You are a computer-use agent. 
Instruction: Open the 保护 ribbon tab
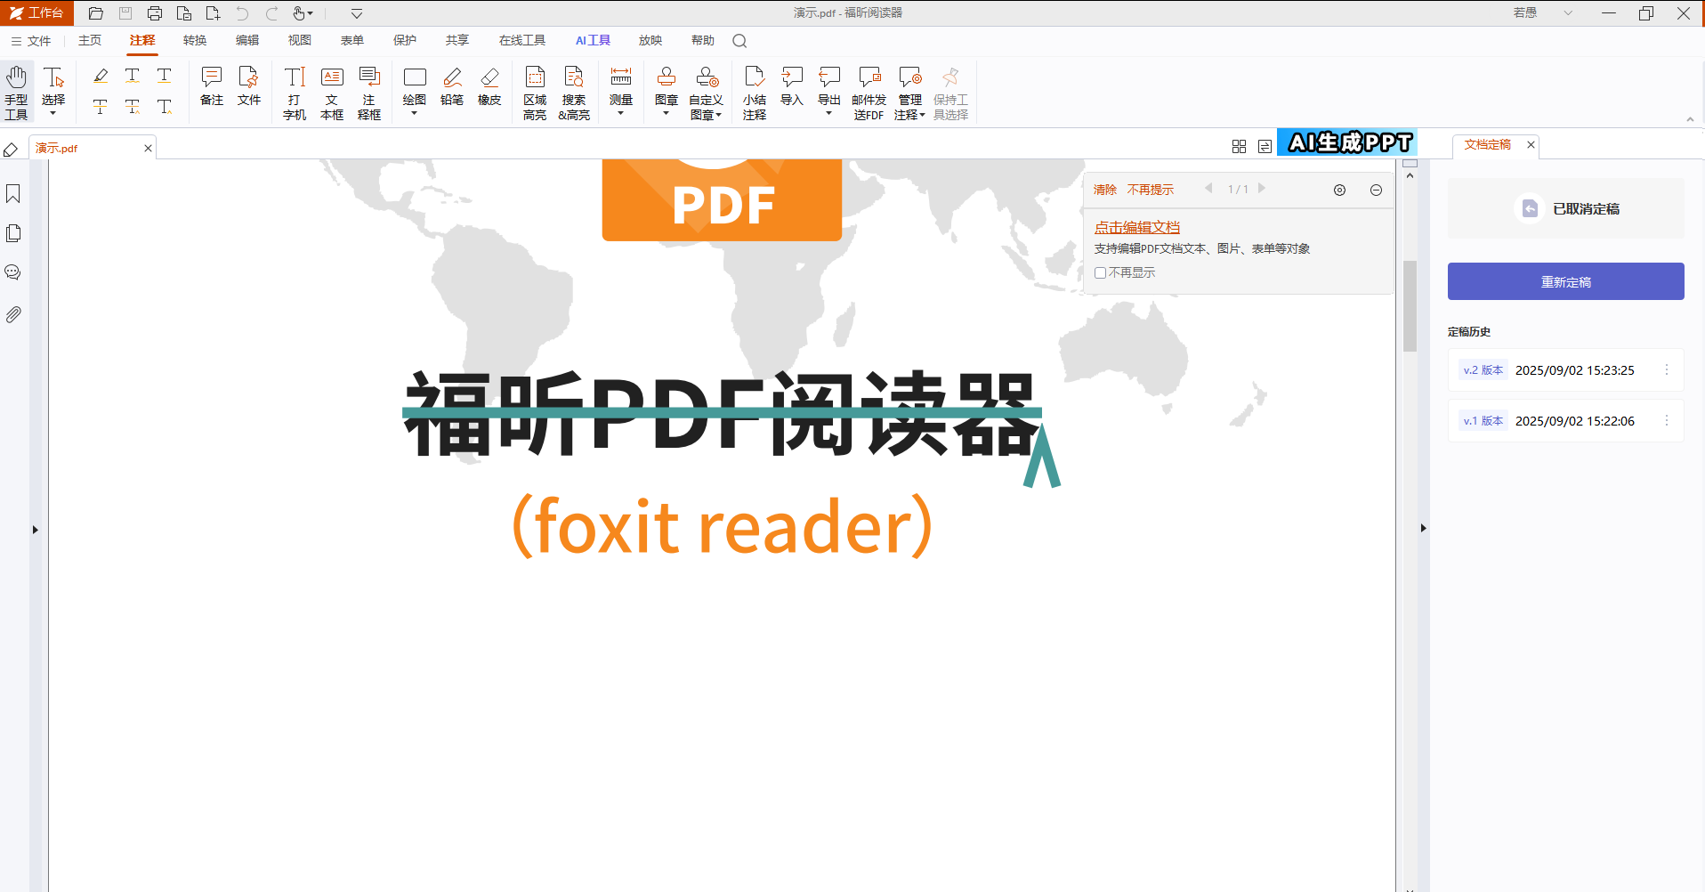point(405,40)
